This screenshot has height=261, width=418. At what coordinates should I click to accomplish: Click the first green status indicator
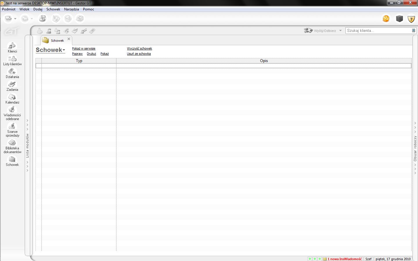(x=310, y=259)
